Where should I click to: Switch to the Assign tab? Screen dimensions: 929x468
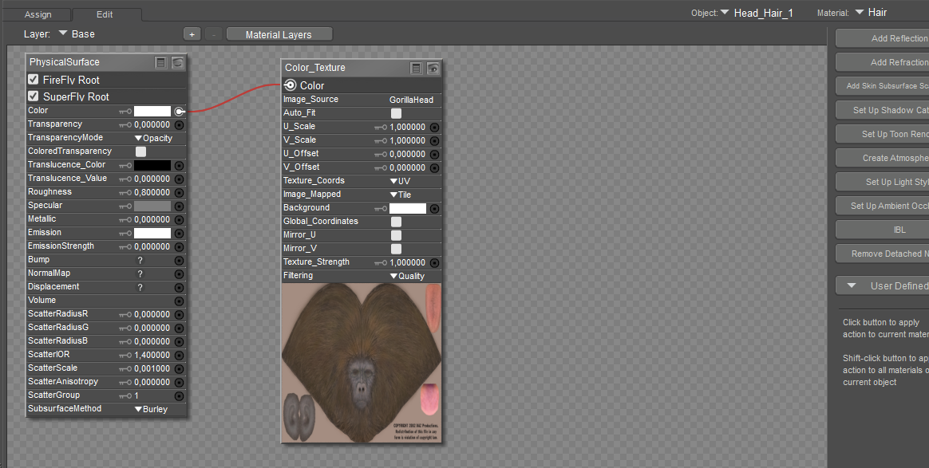coord(38,14)
